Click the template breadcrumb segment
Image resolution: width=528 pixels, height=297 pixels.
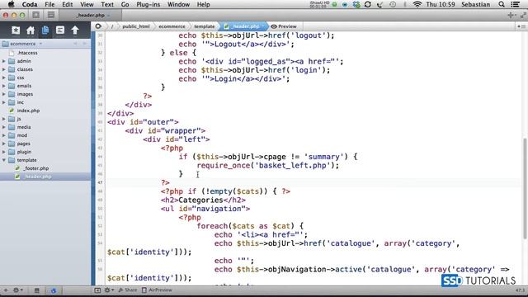tap(205, 26)
